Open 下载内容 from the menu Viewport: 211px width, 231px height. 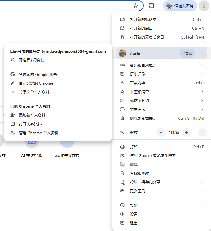pyautogui.click(x=162, y=83)
